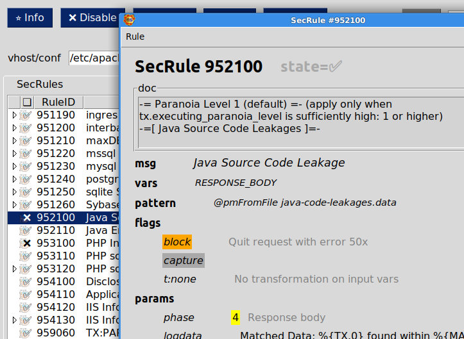The height and width of the screenshot is (339, 464).
Task: Click the disabled X icon on rule 953100
Action: click(26, 244)
